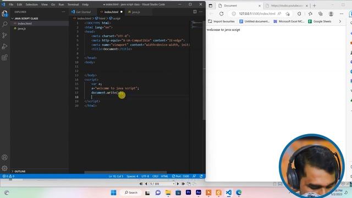The width and height of the screenshot is (352, 198).
Task: Open the browser profile avatar
Action: (331, 14)
